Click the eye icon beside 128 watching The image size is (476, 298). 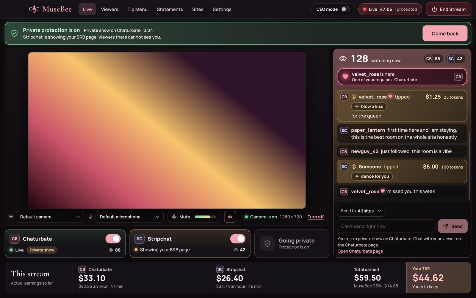click(x=343, y=59)
